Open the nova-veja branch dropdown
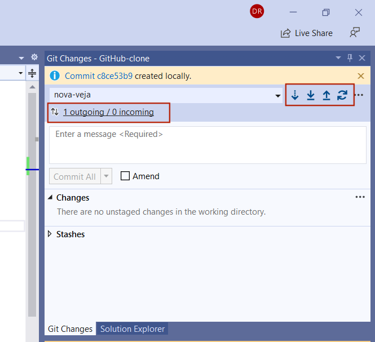 [x=278, y=96]
